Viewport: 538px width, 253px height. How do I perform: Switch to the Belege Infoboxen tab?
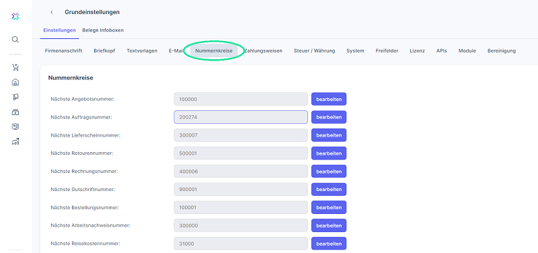tap(103, 30)
